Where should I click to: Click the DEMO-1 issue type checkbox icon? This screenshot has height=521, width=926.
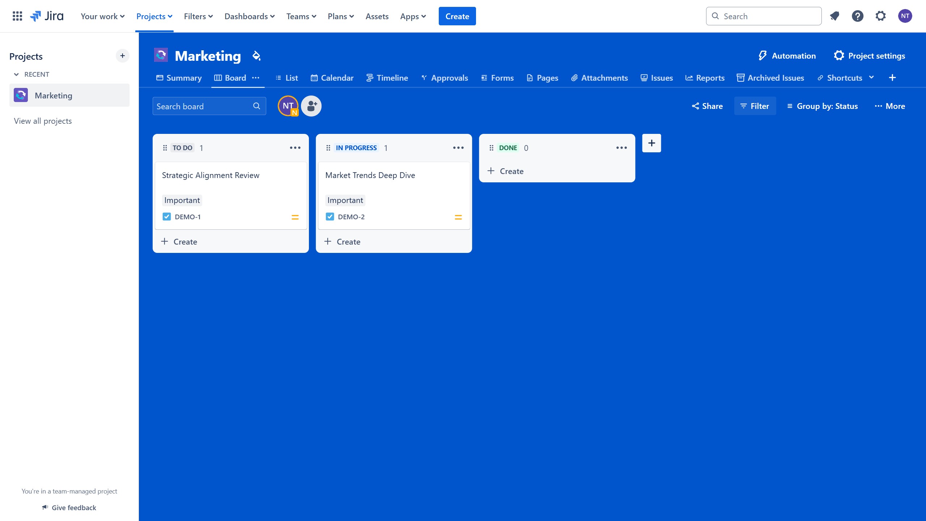pyautogui.click(x=167, y=216)
